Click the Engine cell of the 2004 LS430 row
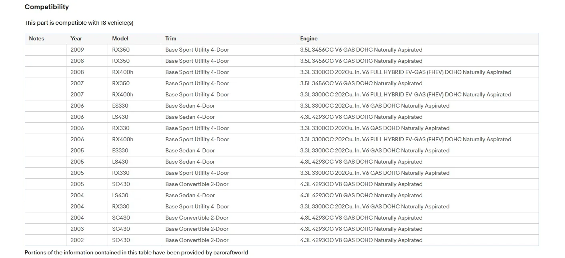This screenshot has height=258, width=565. (417, 196)
